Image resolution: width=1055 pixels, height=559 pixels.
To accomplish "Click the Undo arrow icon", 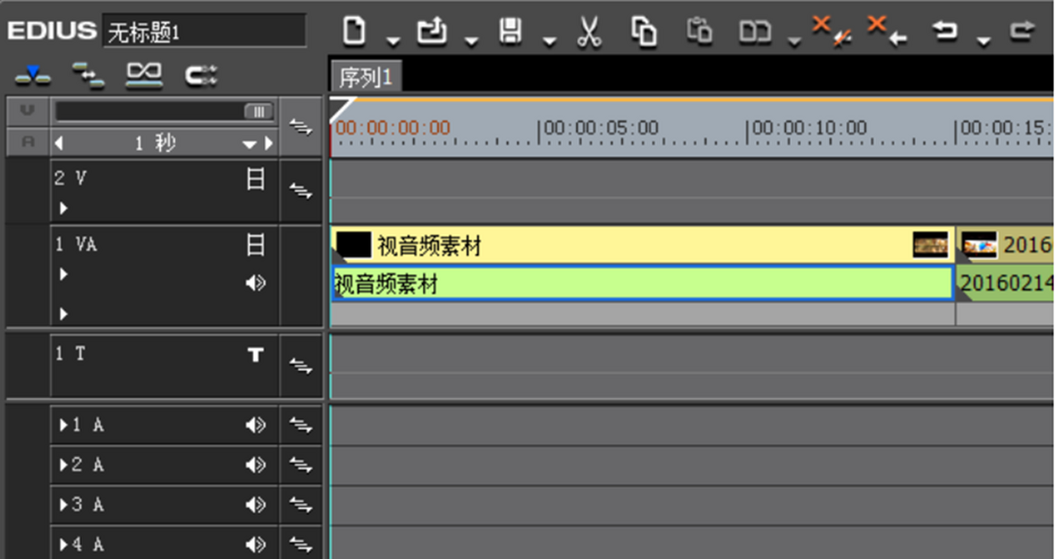I will 945,33.
